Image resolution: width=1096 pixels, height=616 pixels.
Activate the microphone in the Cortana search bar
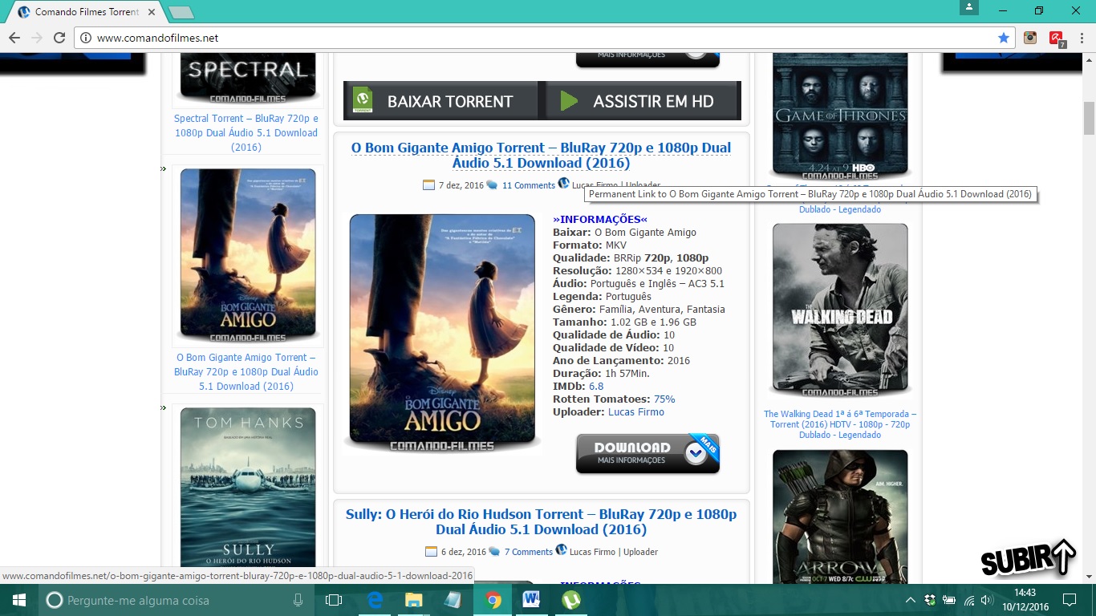[298, 599]
